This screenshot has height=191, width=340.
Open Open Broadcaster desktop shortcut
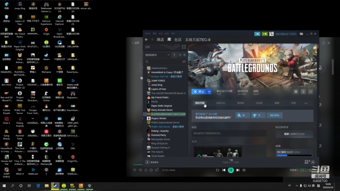click(59, 32)
